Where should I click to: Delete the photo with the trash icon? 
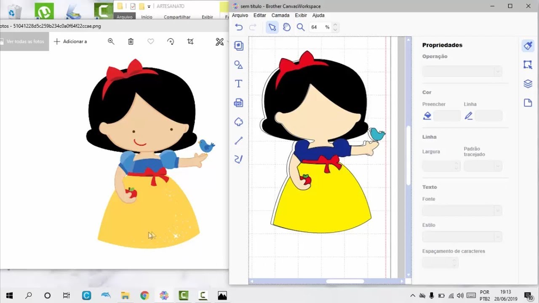pos(131,41)
